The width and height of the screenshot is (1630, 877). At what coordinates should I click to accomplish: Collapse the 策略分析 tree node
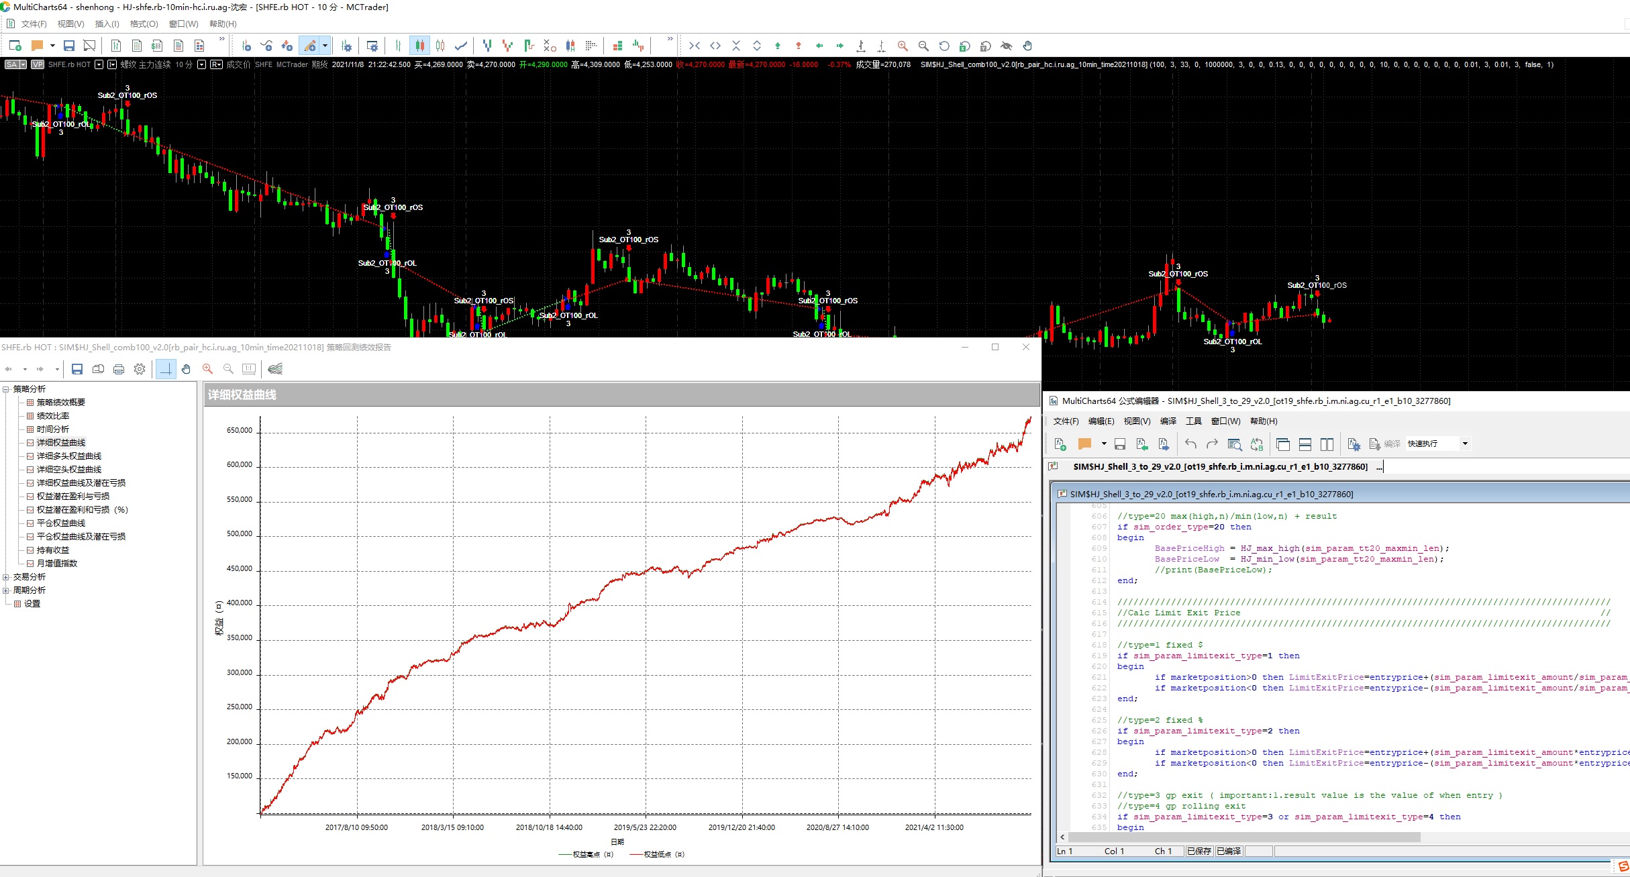[x=6, y=389]
